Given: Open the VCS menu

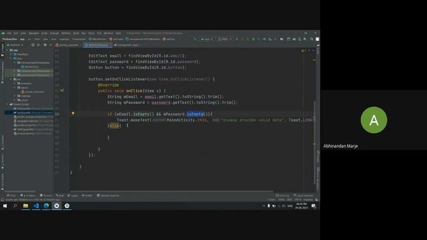Looking at the screenshot, I should coord(99,33).
